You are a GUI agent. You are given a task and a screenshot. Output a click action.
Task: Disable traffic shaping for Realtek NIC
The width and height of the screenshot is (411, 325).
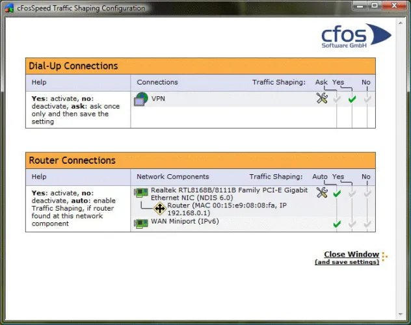(x=367, y=193)
